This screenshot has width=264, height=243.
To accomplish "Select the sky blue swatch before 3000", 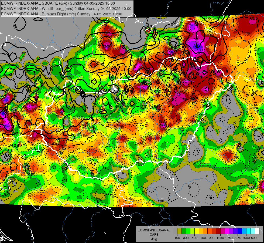I will 244,231.
